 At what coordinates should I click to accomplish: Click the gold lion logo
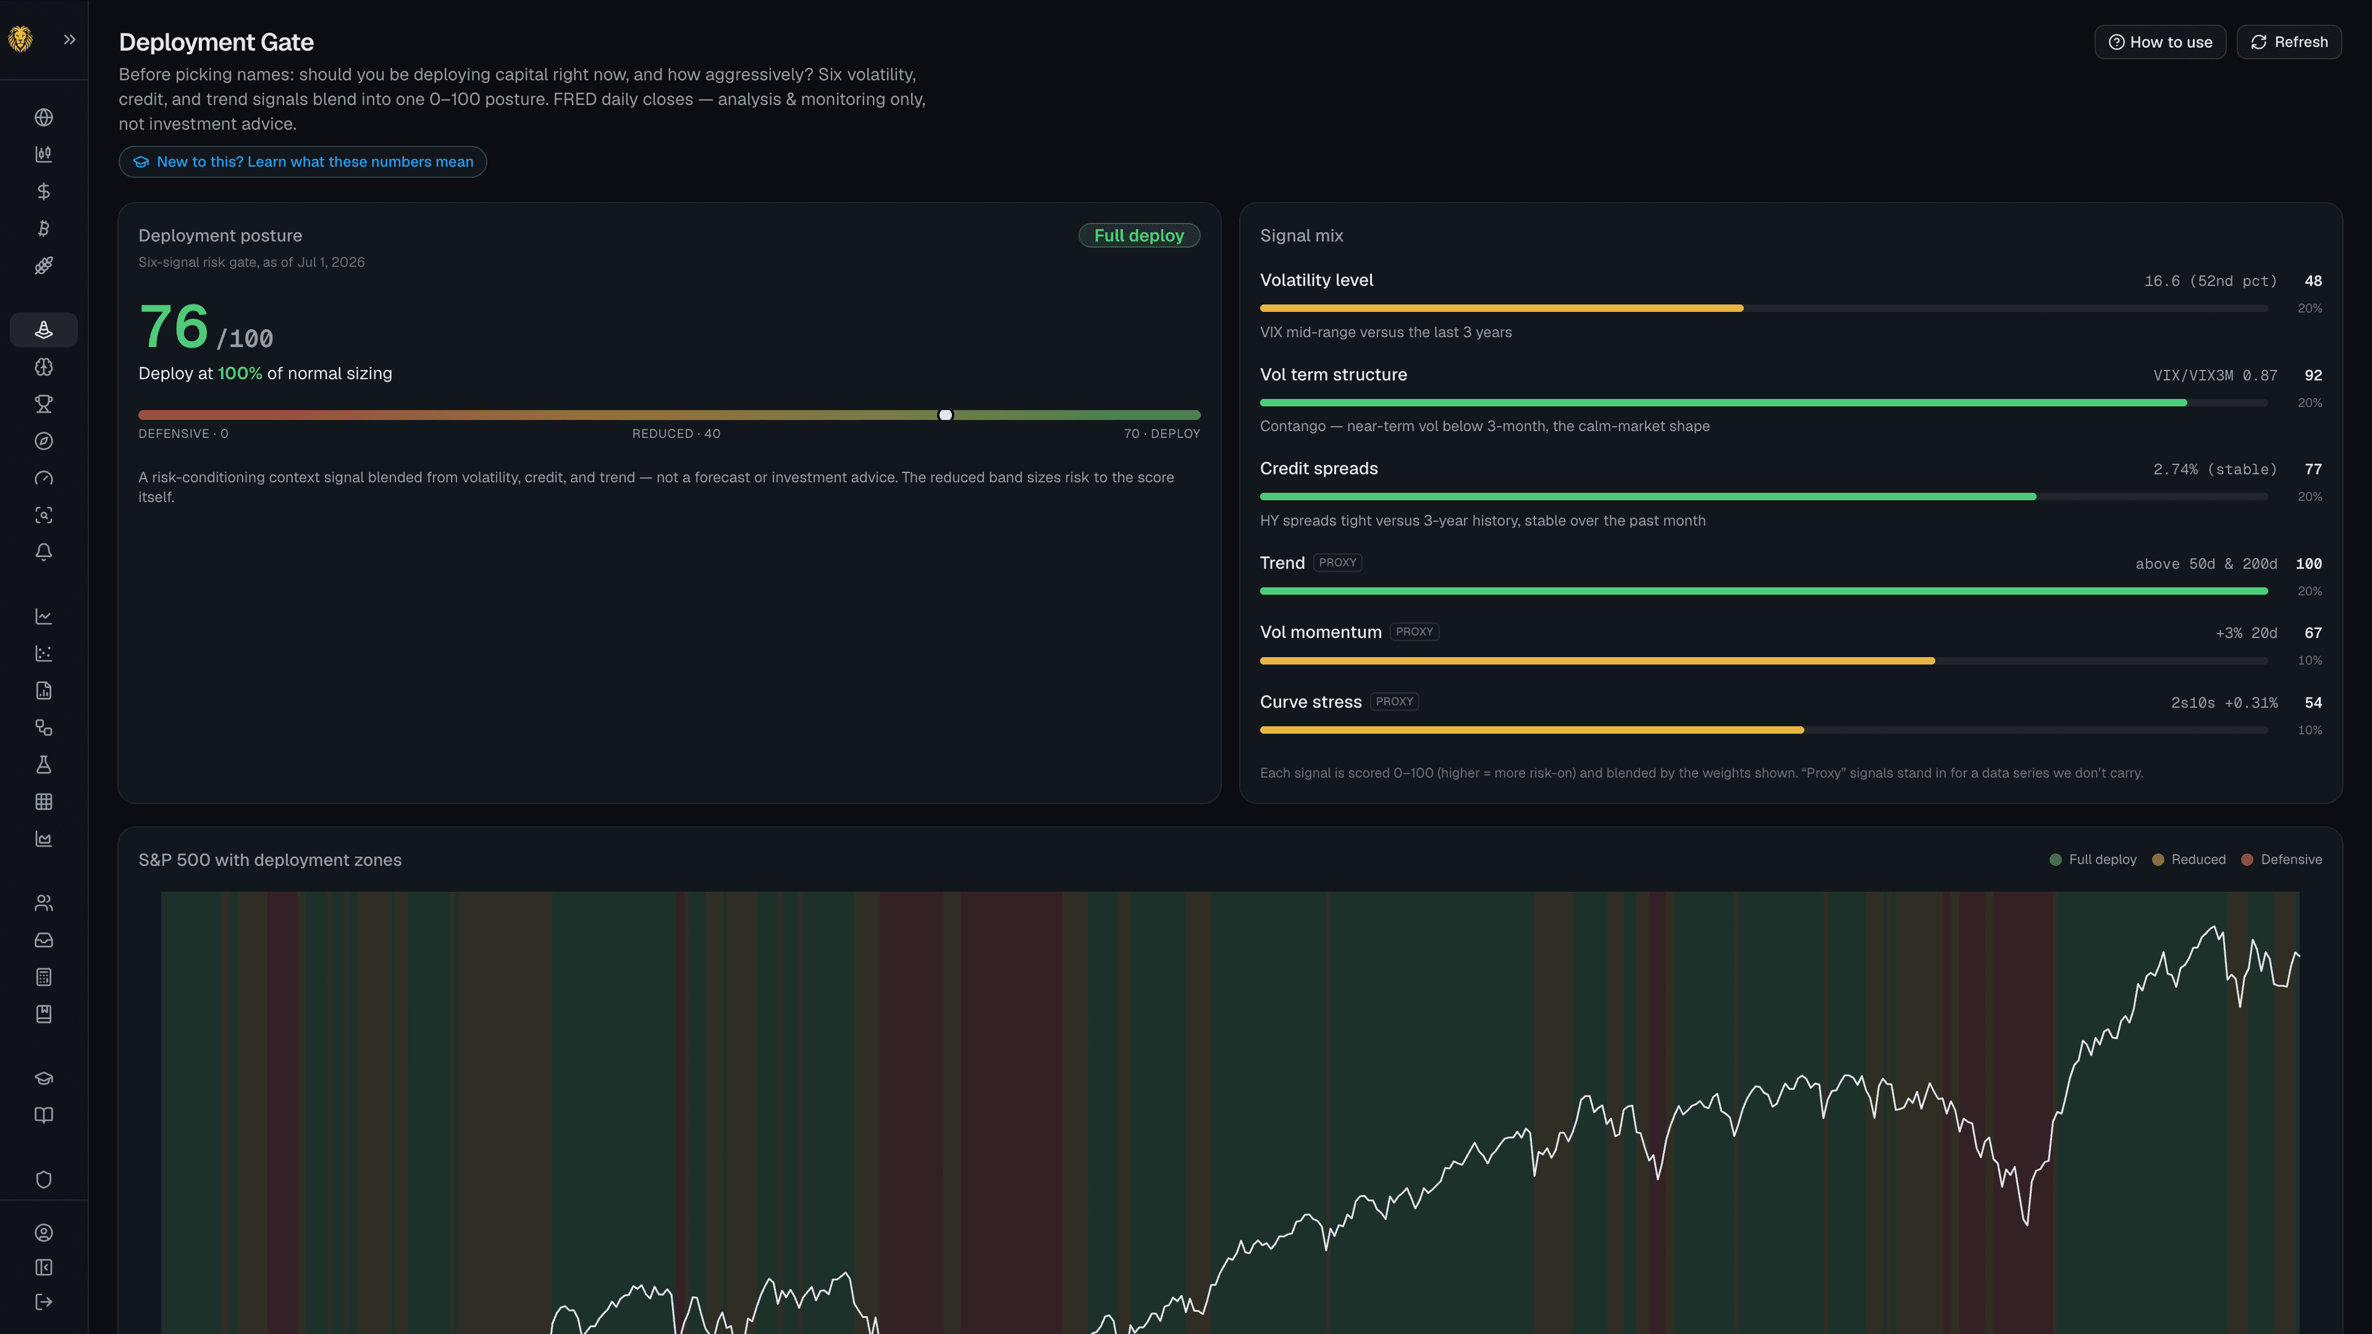(x=20, y=40)
